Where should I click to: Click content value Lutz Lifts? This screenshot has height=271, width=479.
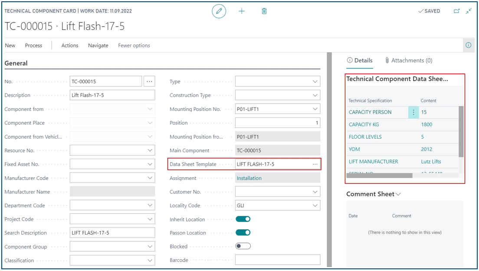tap(431, 162)
